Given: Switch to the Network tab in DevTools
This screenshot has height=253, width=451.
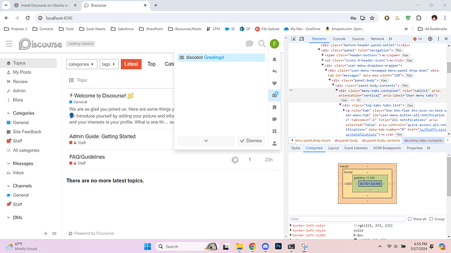Looking at the screenshot, I should pos(377,39).
